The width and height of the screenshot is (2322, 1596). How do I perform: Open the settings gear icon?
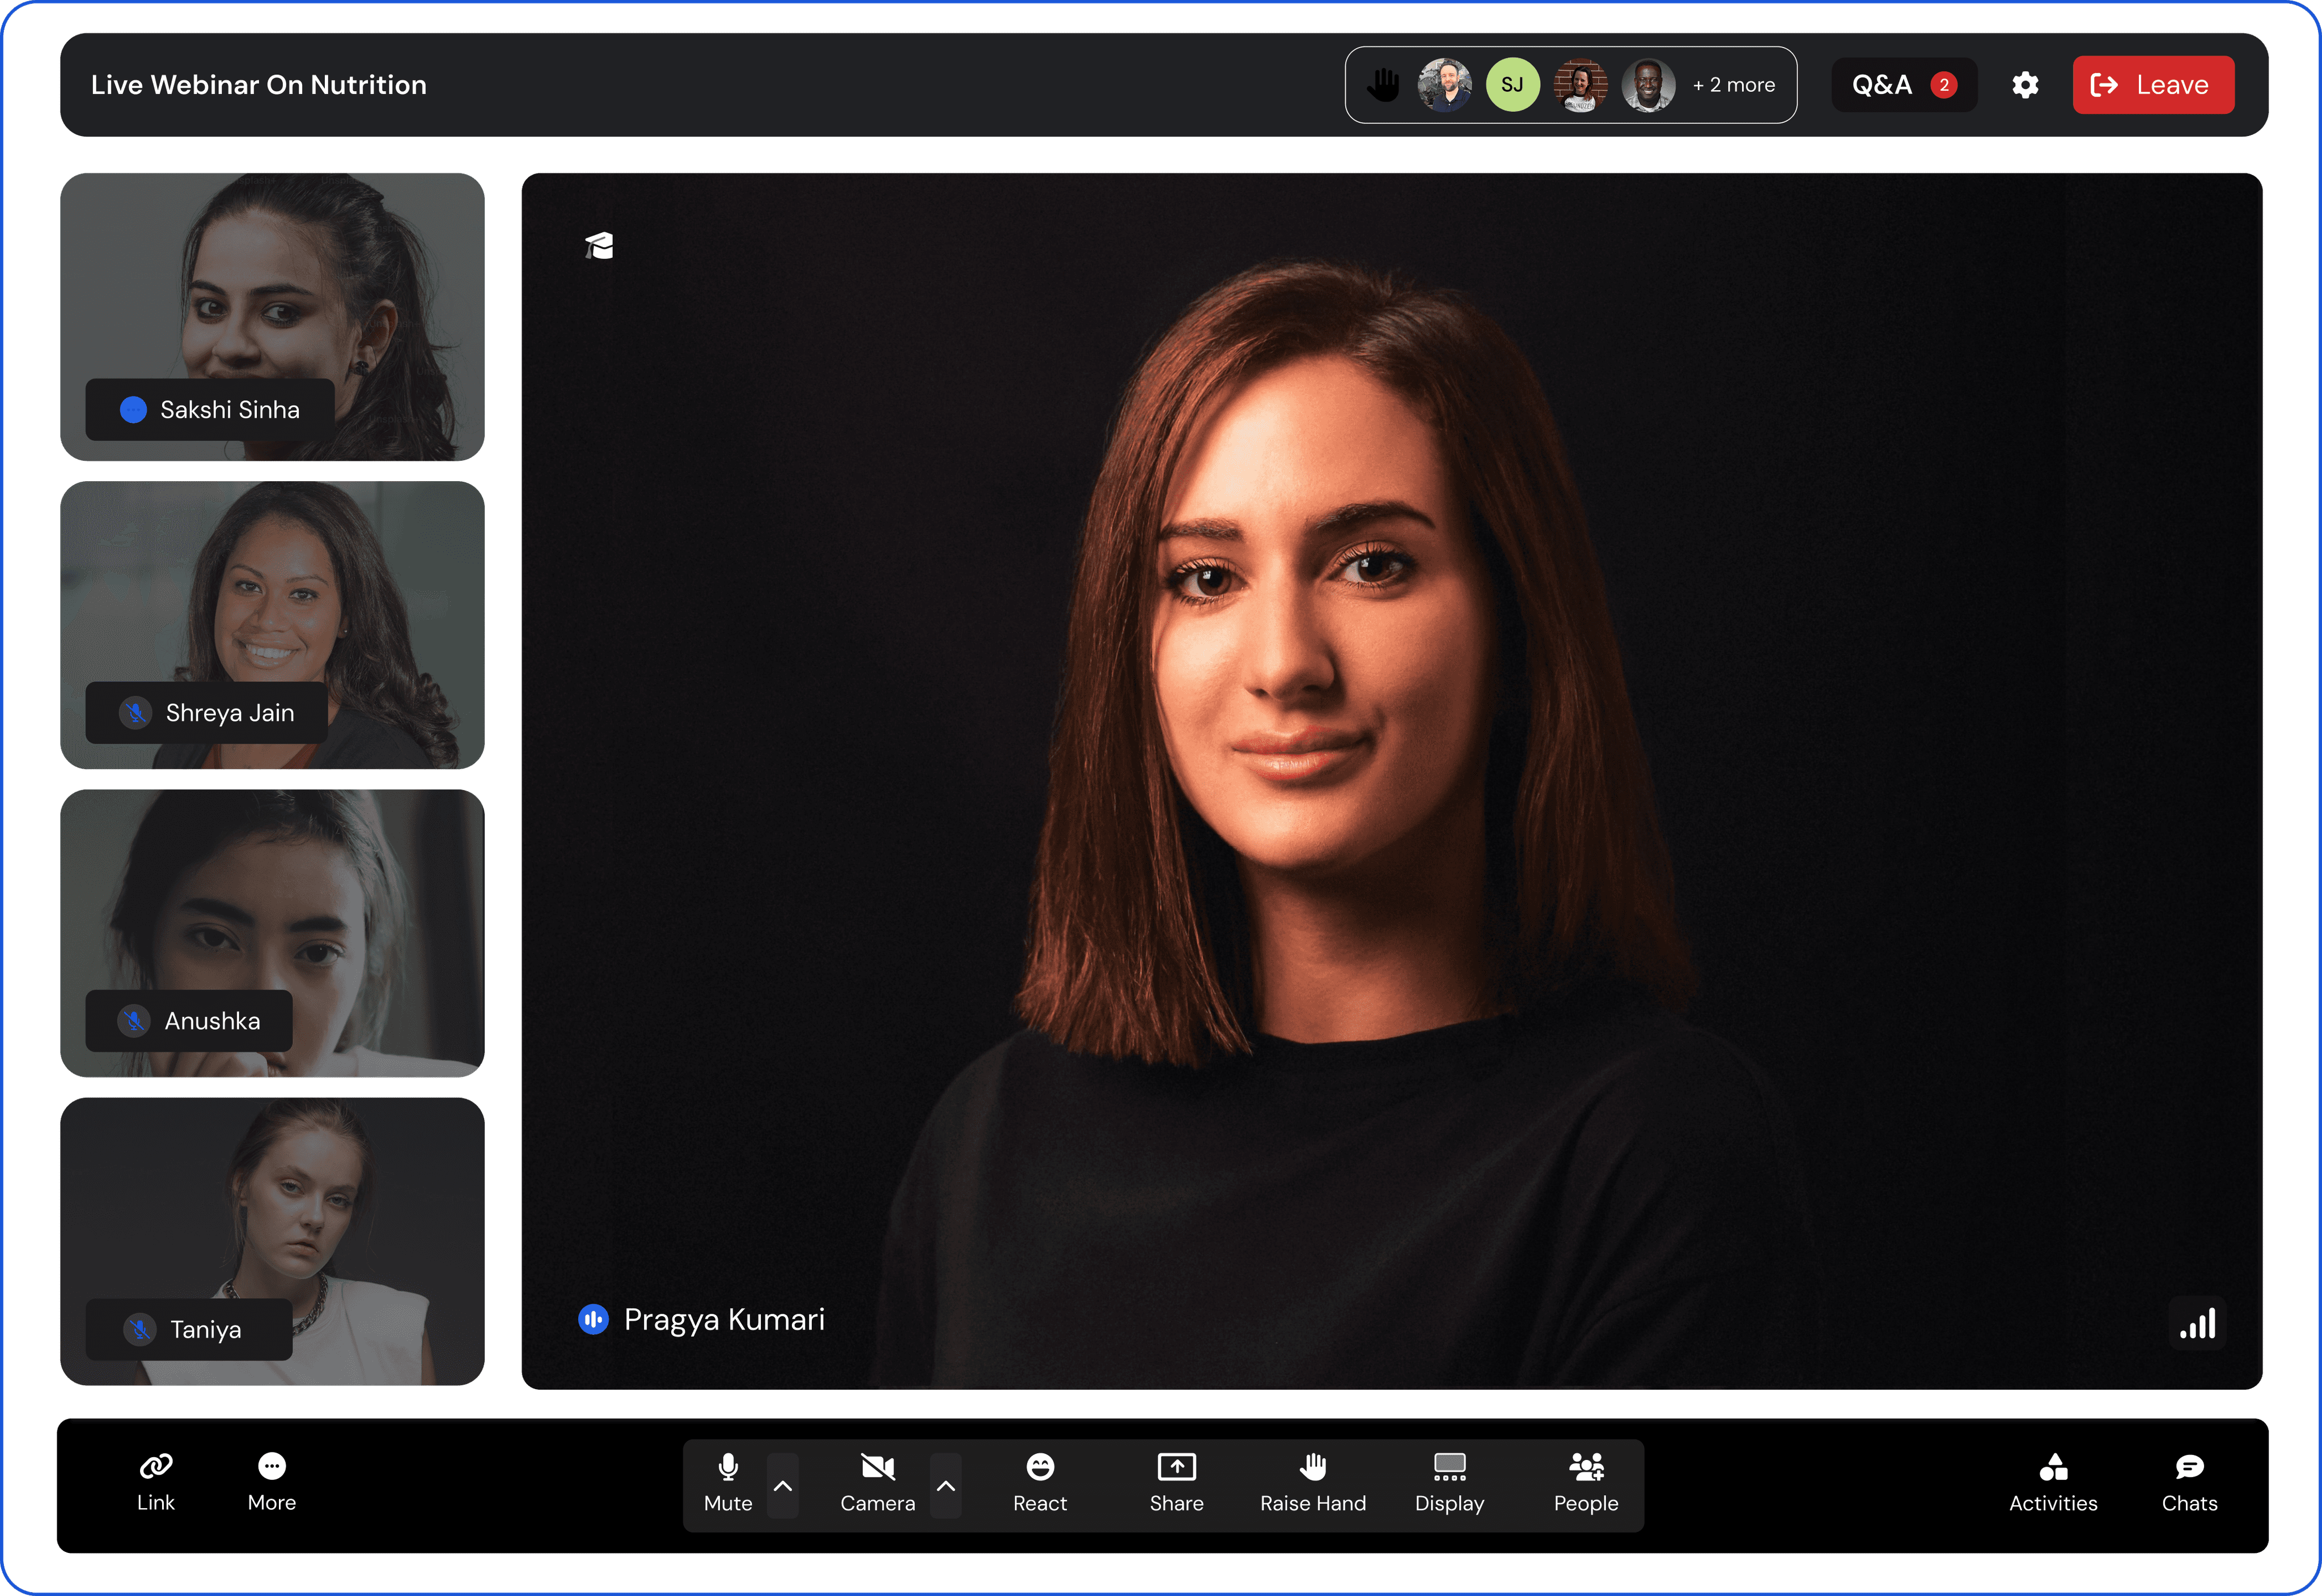click(x=2025, y=85)
